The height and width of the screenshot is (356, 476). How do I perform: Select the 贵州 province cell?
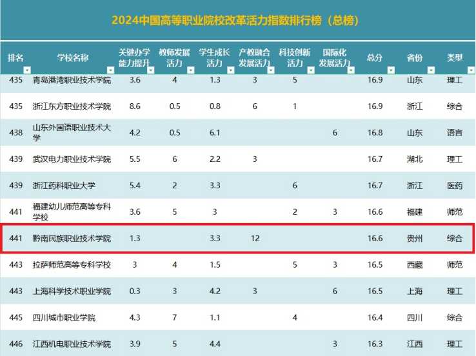pos(415,239)
